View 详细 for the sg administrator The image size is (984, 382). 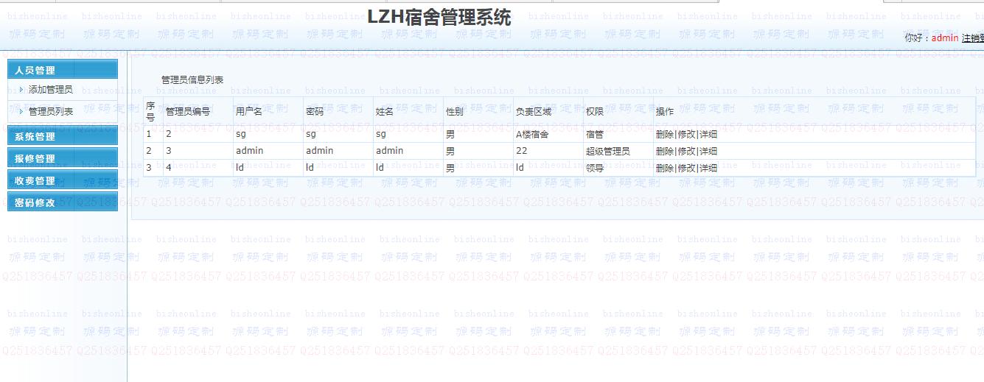[x=708, y=134]
